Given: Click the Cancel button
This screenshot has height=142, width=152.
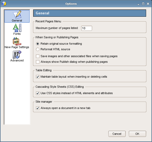Looking at the screenshot, I should [x=117, y=134].
